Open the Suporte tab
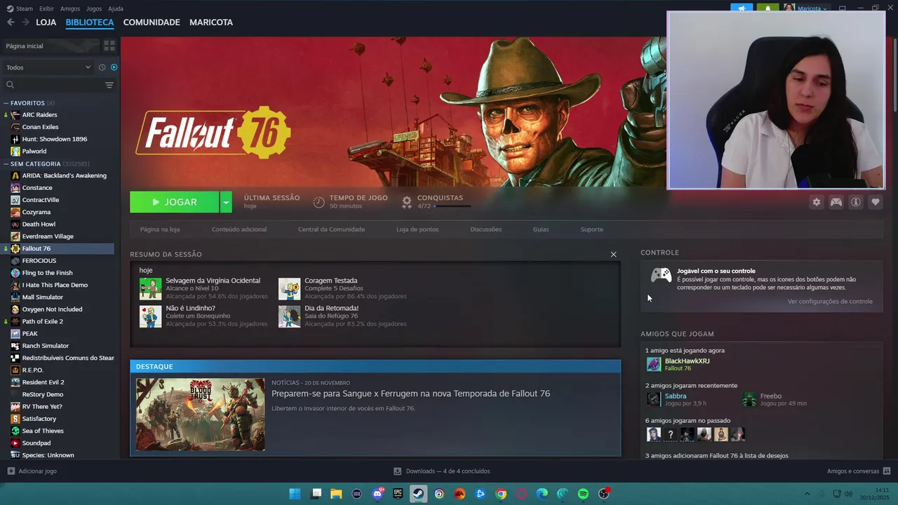 coord(591,229)
